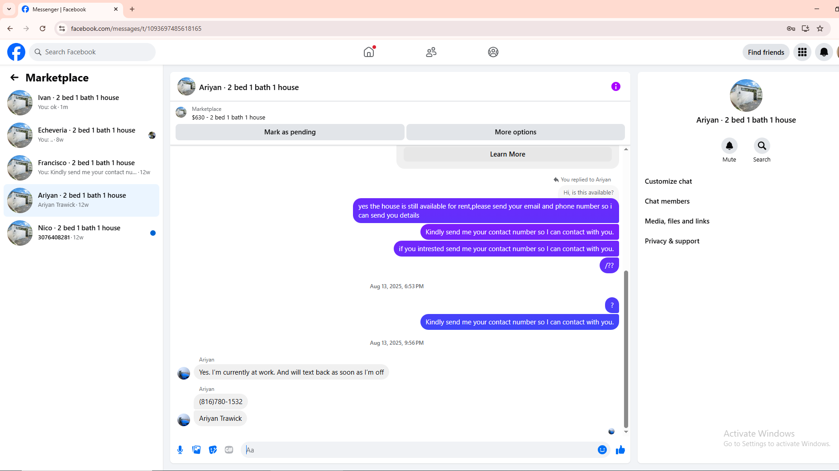Click the Search Facebook input field
This screenshot has width=839, height=471.
(92, 52)
